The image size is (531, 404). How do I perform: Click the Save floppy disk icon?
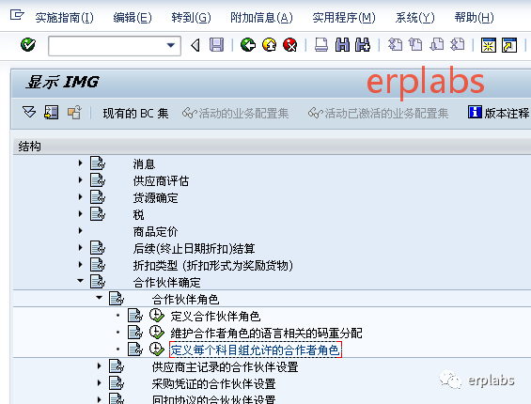pos(216,45)
